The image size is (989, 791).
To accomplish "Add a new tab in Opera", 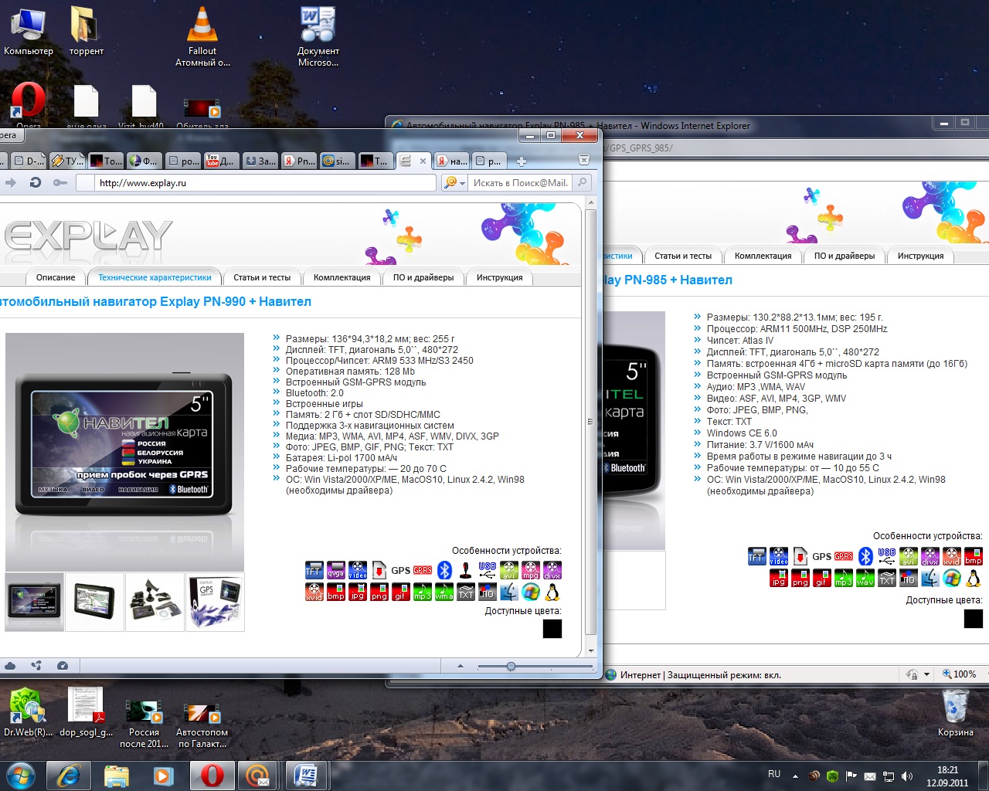I will tap(522, 161).
